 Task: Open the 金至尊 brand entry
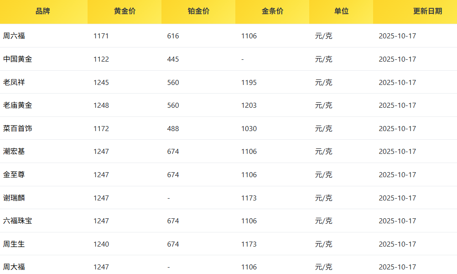14,175
